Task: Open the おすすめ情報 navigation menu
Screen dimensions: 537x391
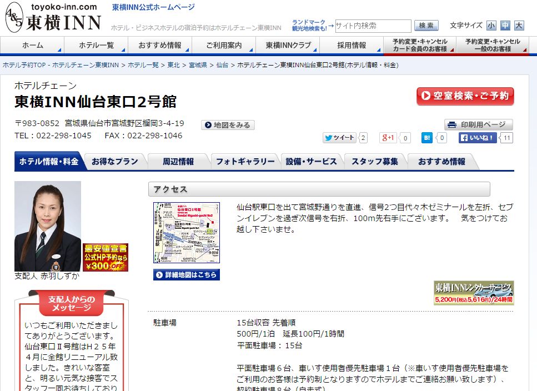Action: (160, 46)
